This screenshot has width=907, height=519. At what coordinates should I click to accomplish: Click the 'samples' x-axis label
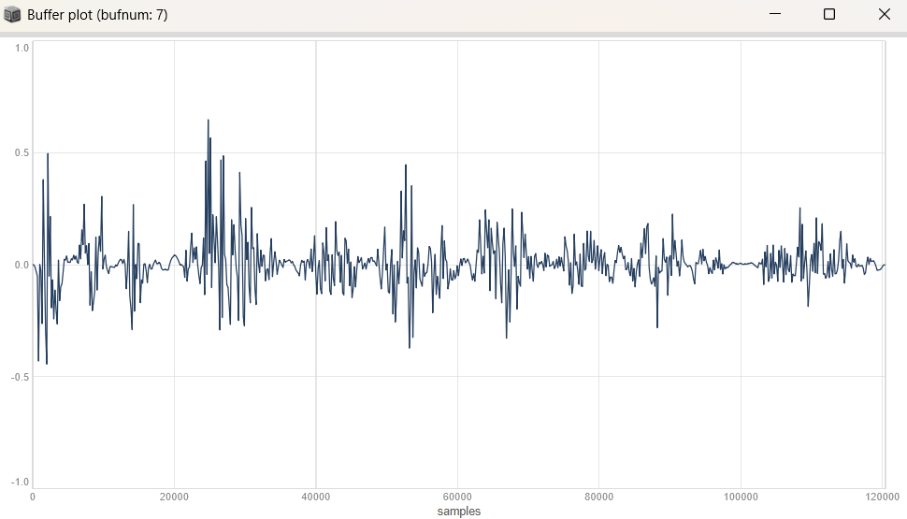coord(459,511)
